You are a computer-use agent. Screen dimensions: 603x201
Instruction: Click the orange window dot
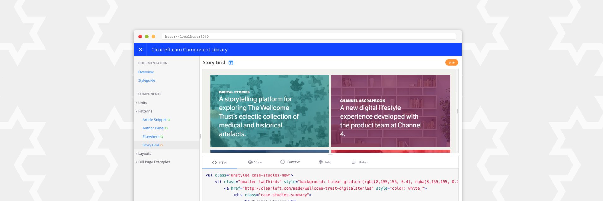[153, 37]
